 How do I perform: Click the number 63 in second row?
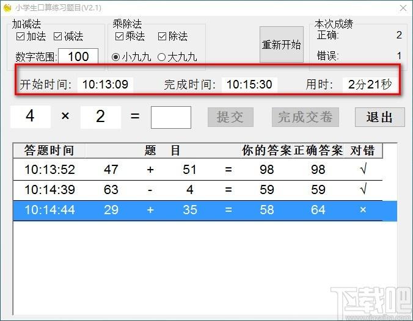(111, 190)
